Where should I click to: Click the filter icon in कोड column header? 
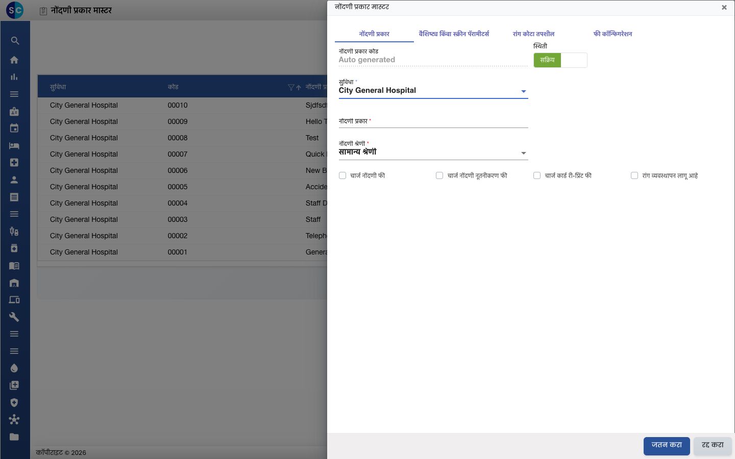pyautogui.click(x=291, y=87)
